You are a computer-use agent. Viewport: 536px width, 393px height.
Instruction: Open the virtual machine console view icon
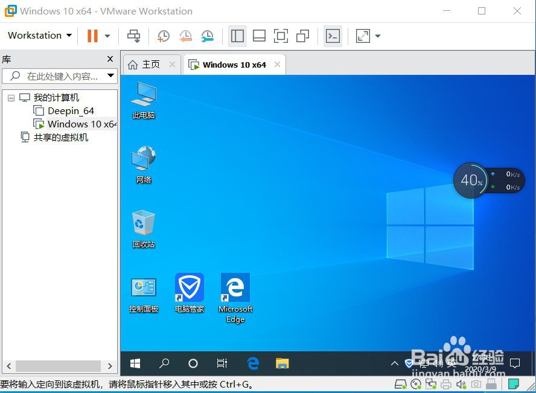click(333, 36)
